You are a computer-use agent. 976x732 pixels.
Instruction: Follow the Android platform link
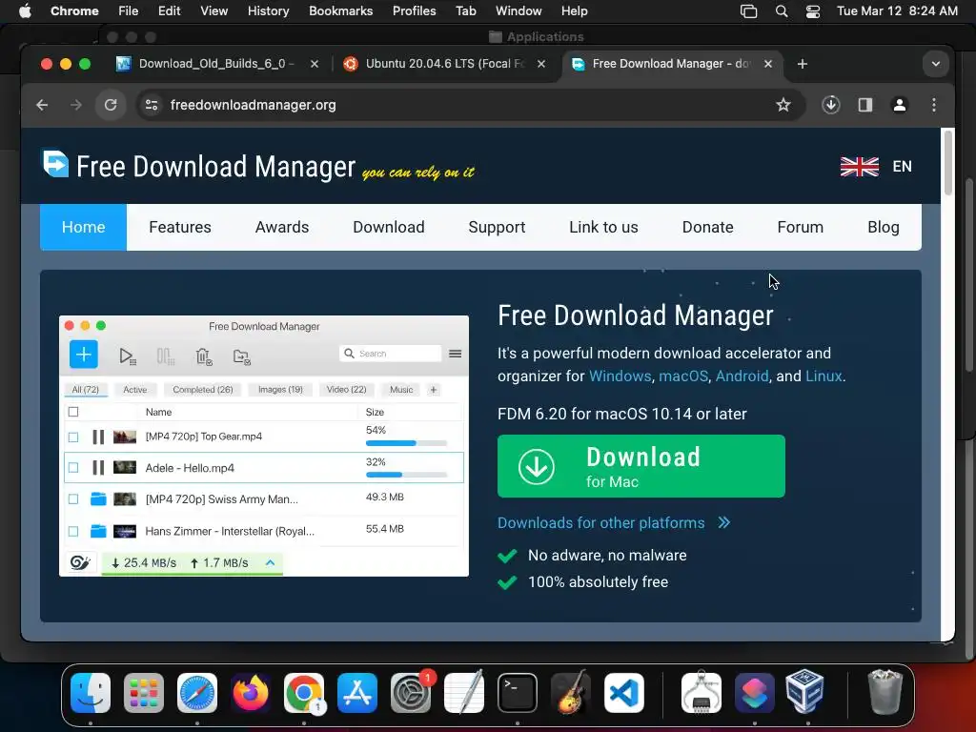pyautogui.click(x=742, y=376)
